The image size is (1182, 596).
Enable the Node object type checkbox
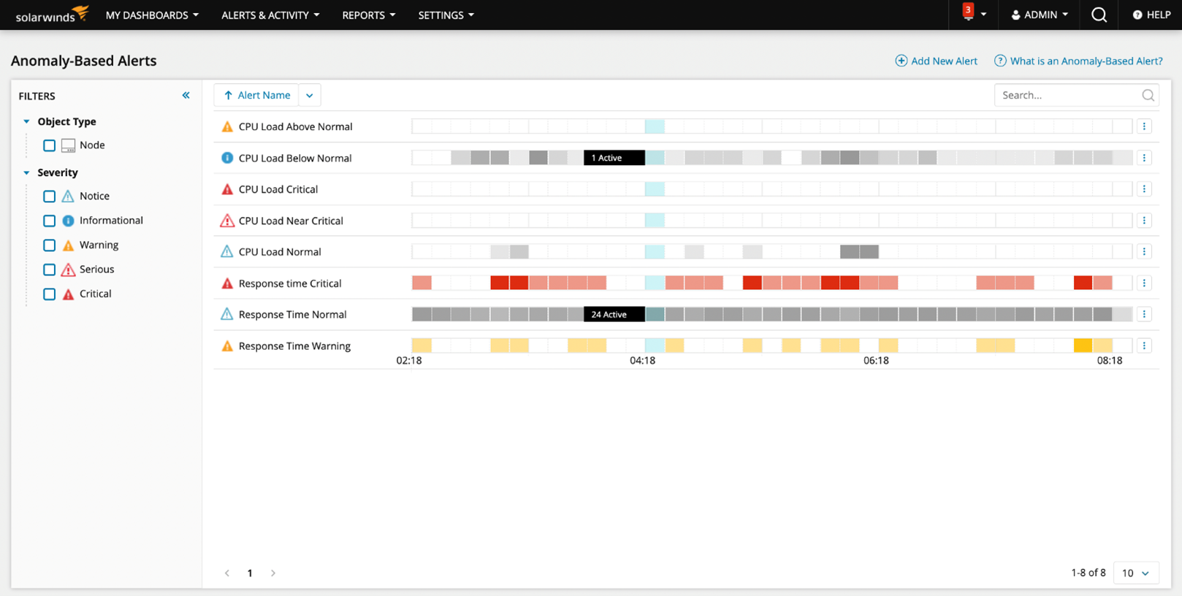coord(49,145)
